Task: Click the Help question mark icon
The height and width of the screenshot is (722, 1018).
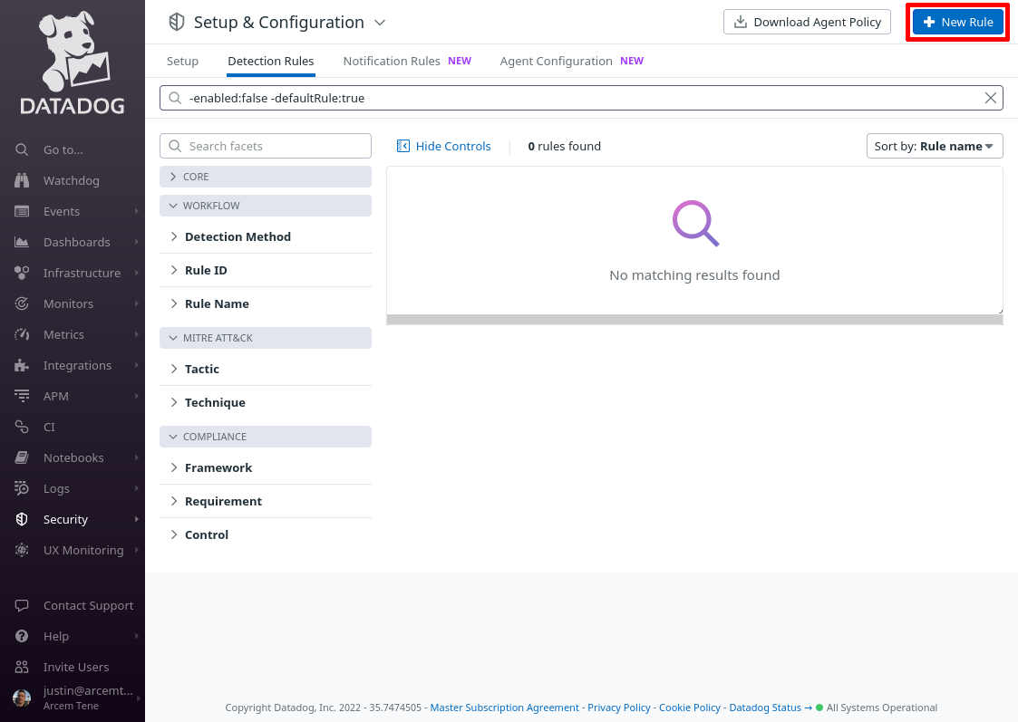Action: pos(22,636)
